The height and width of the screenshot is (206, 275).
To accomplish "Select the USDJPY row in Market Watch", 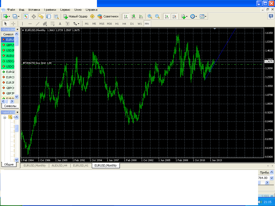I will coord(8,50).
